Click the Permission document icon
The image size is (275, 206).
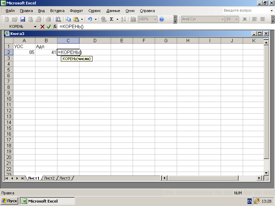coord(31,19)
